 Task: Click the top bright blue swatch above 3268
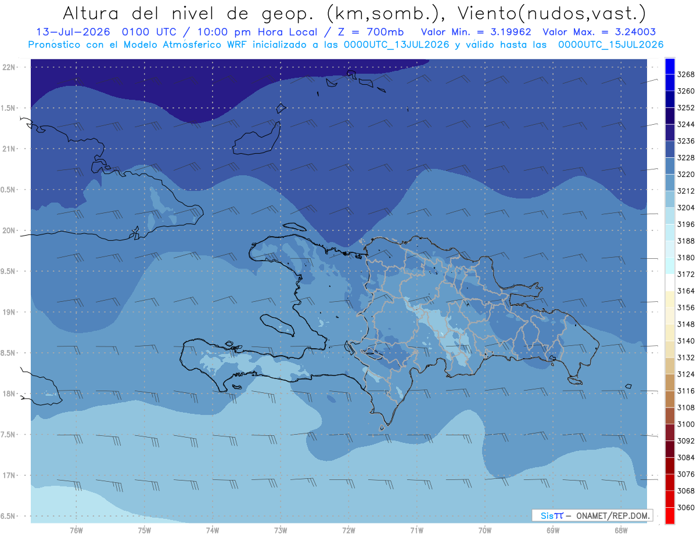click(x=670, y=66)
